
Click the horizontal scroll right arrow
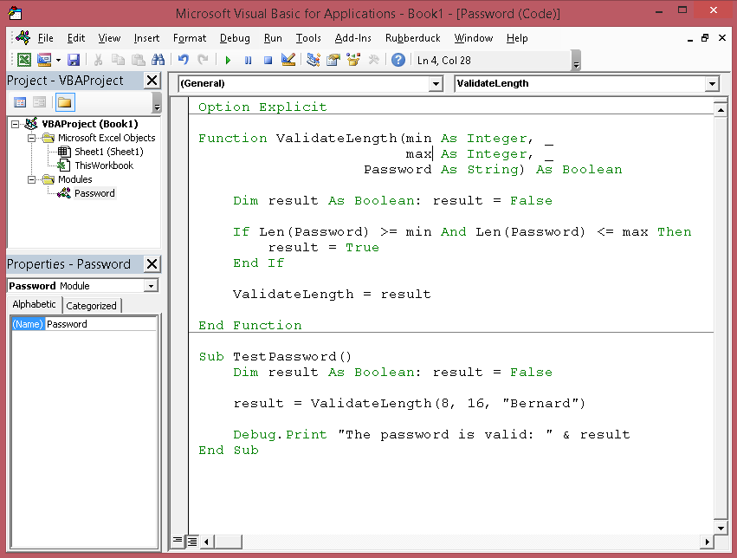pos(707,542)
